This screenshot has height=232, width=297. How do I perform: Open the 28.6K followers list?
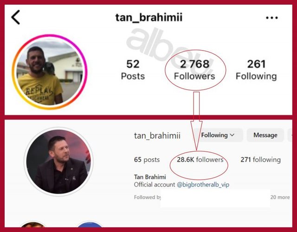pos(200,160)
